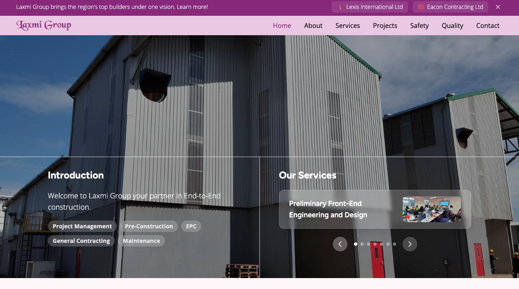Open Preliminary Front-End Engineering and Design card

point(375,209)
